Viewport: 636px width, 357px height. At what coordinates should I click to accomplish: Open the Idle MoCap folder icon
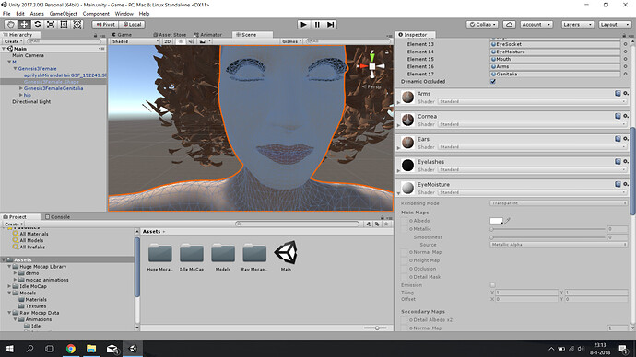click(192, 253)
